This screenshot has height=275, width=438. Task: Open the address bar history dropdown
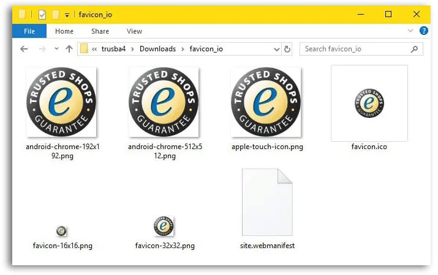pyautogui.click(x=276, y=50)
